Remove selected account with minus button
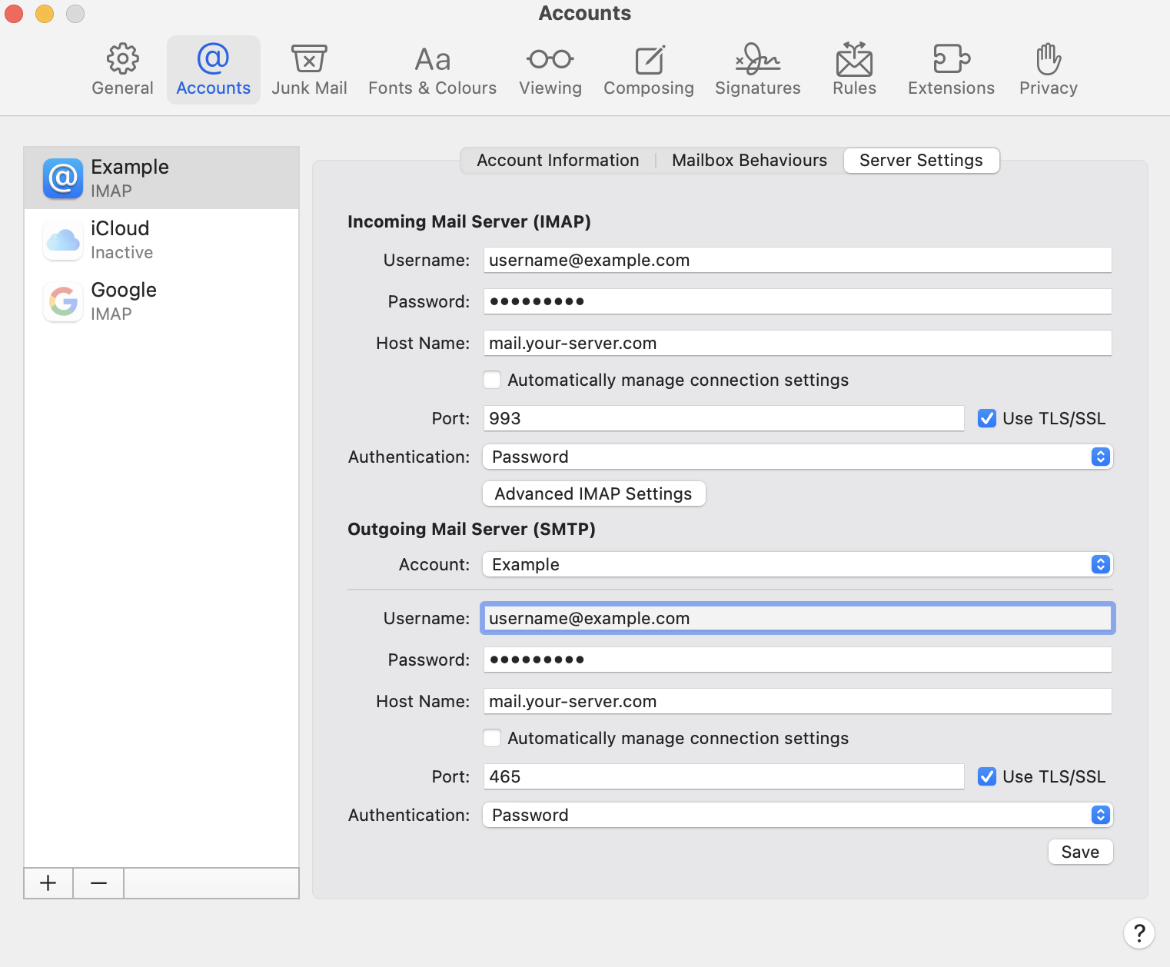This screenshot has width=1170, height=967. pos(98,883)
